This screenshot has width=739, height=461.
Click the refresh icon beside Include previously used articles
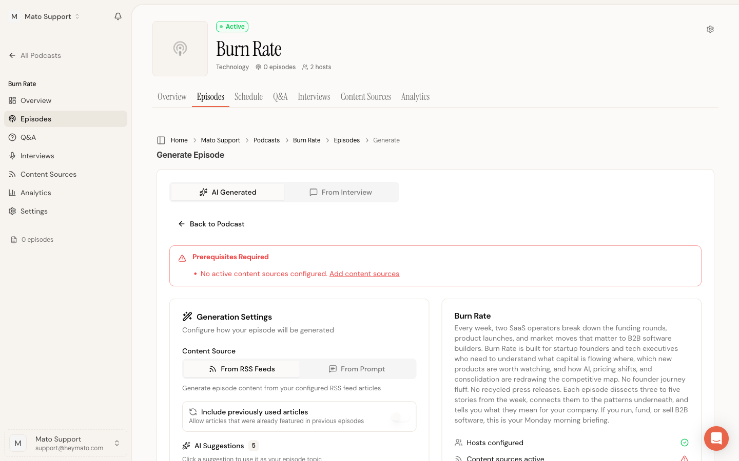pos(193,412)
